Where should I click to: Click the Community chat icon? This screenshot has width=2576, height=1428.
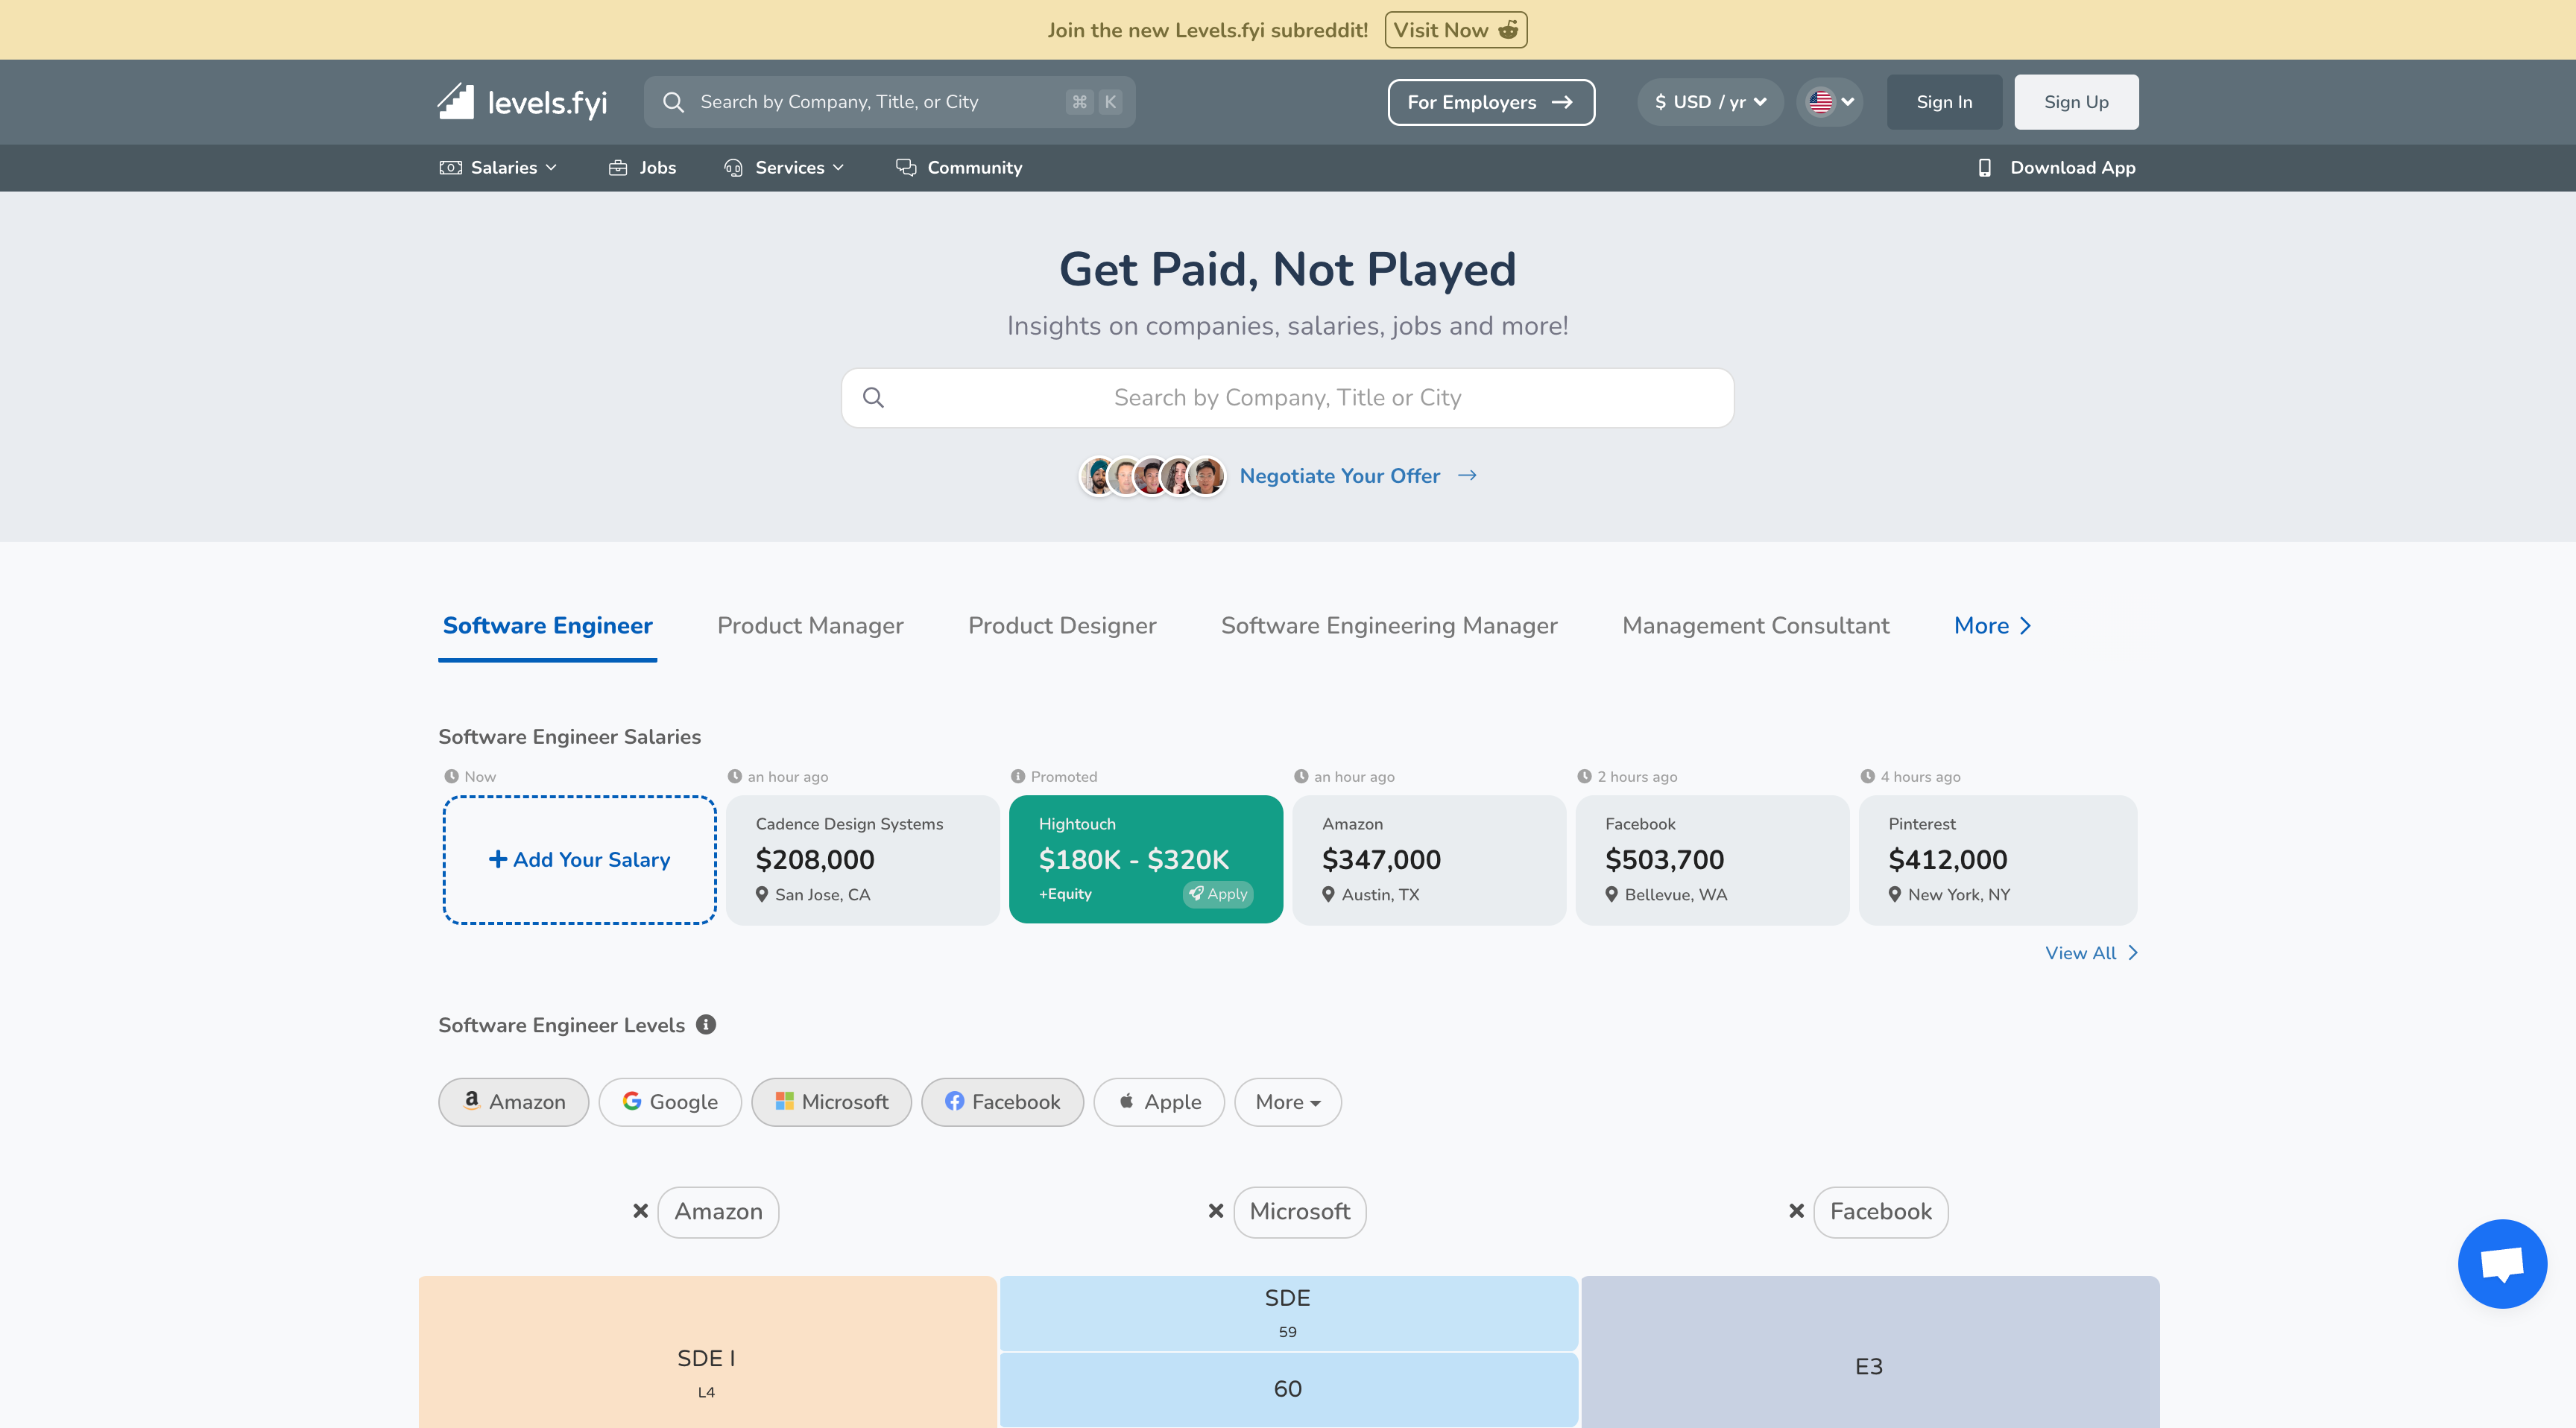[906, 168]
